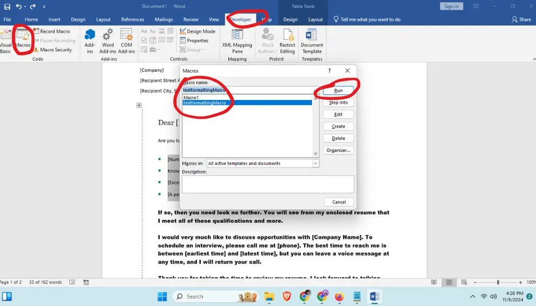Click the Undo arrow icon

click(19, 6)
